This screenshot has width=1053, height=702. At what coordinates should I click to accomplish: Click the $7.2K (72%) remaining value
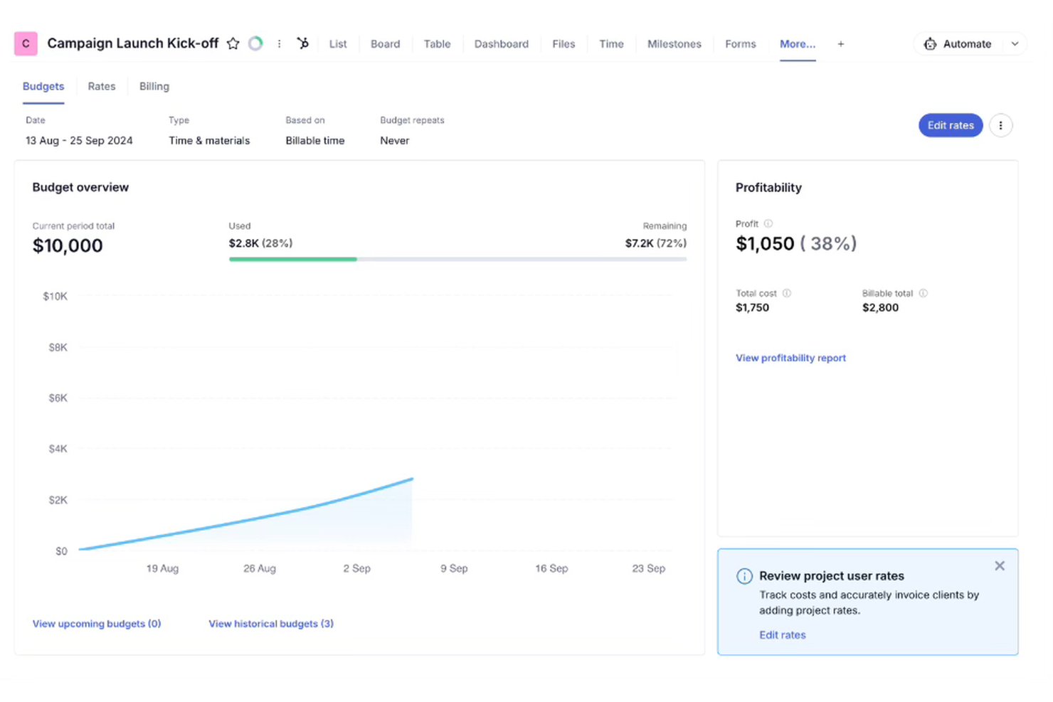click(x=656, y=243)
